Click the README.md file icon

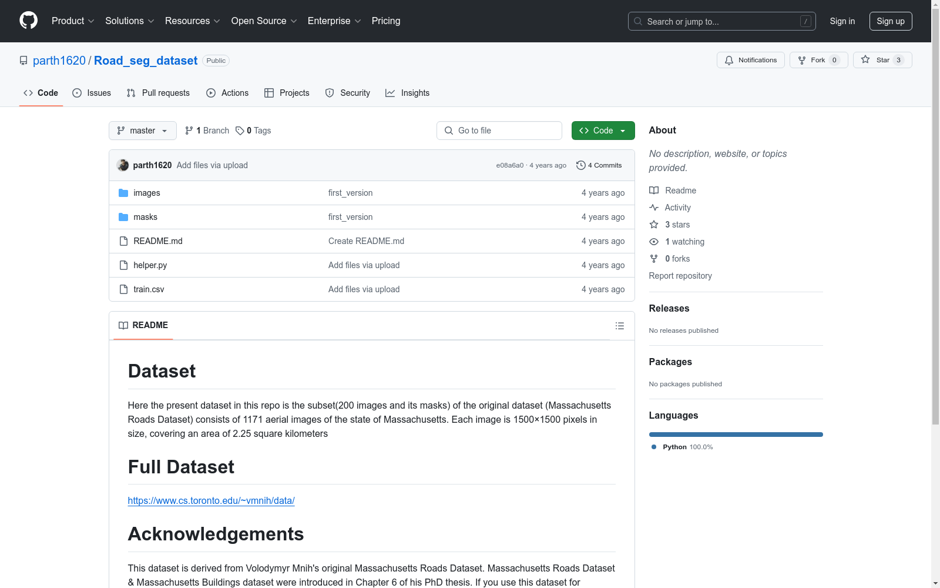tap(123, 241)
